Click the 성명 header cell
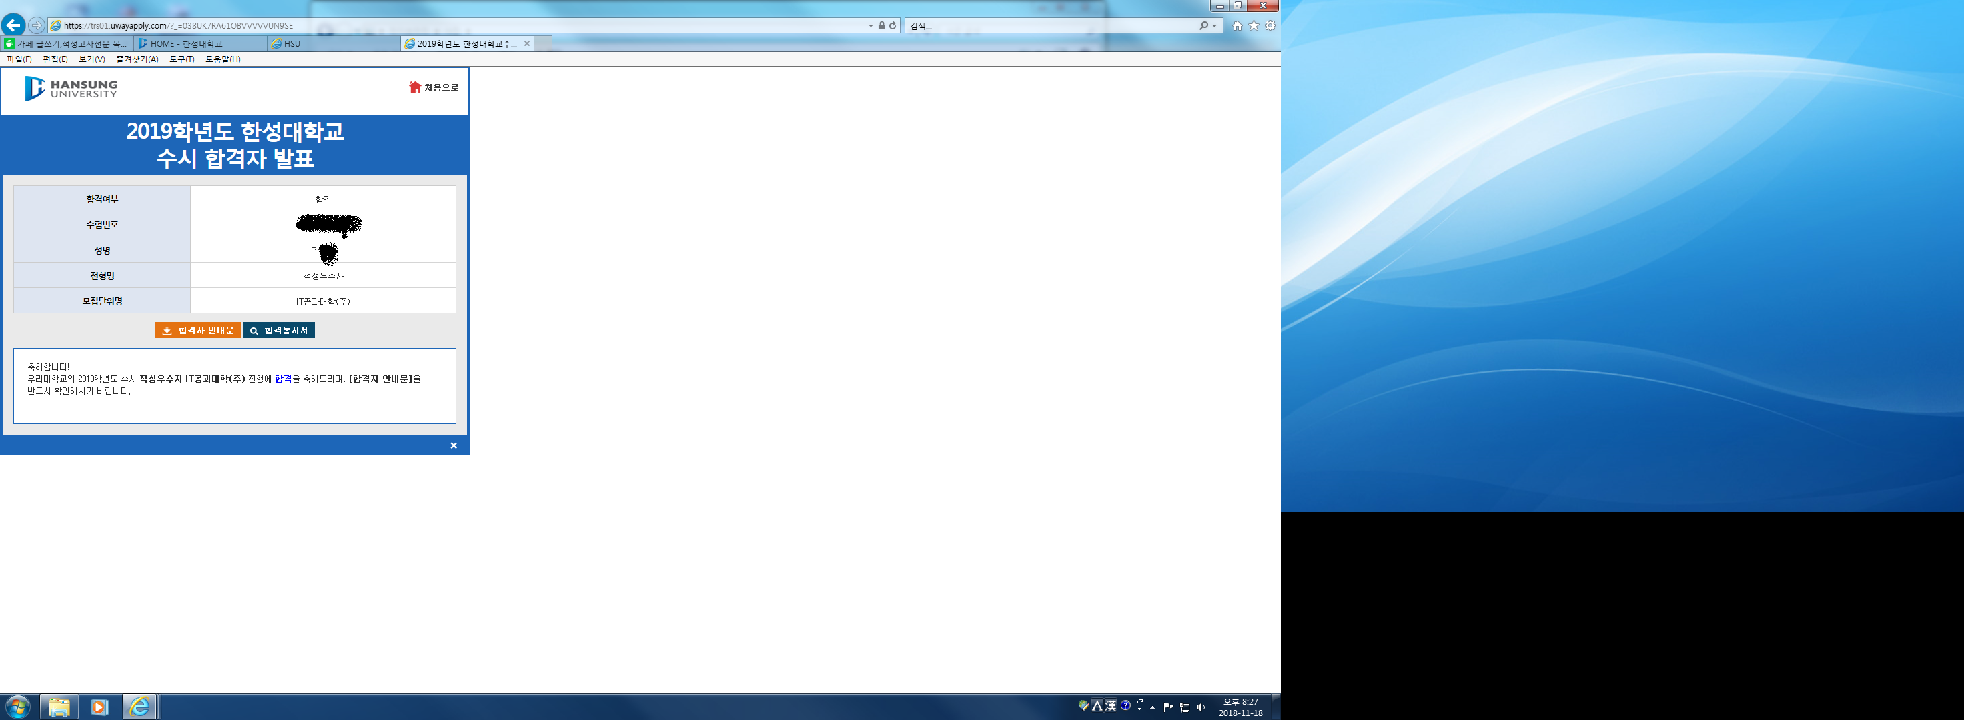The height and width of the screenshot is (720, 1964). [x=102, y=250]
